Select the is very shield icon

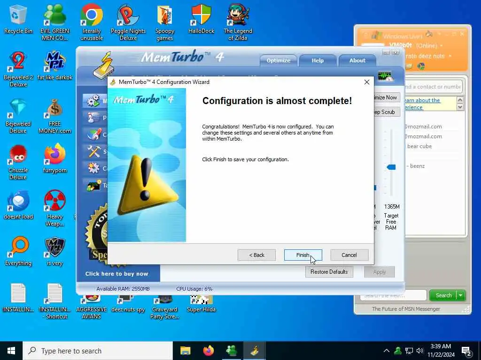point(54,252)
